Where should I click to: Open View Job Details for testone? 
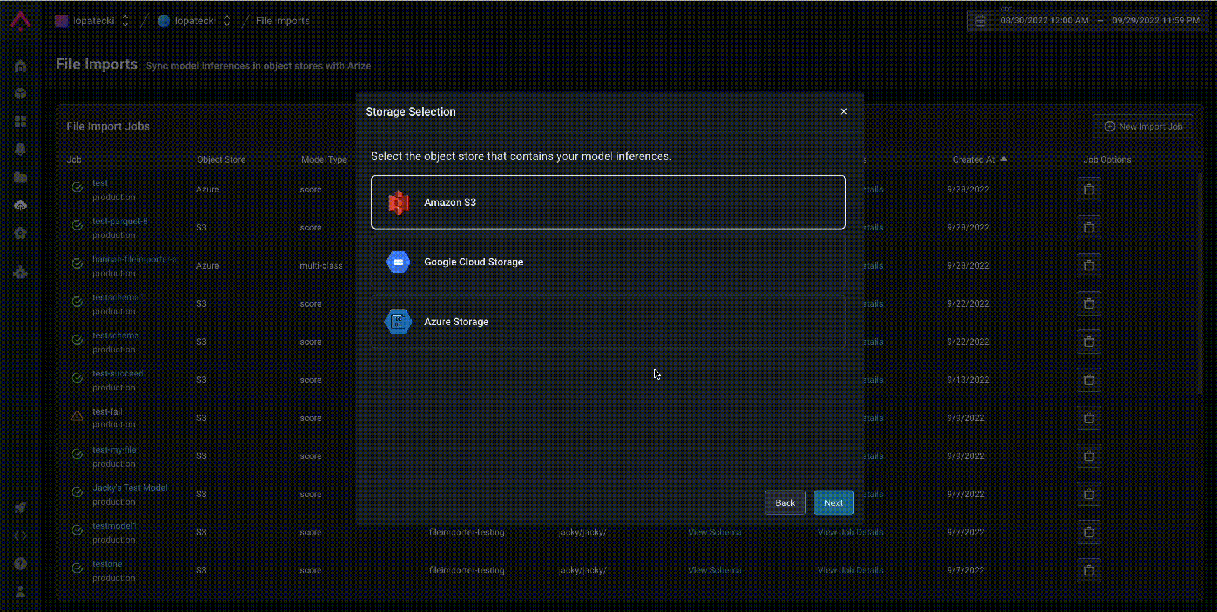851,570
